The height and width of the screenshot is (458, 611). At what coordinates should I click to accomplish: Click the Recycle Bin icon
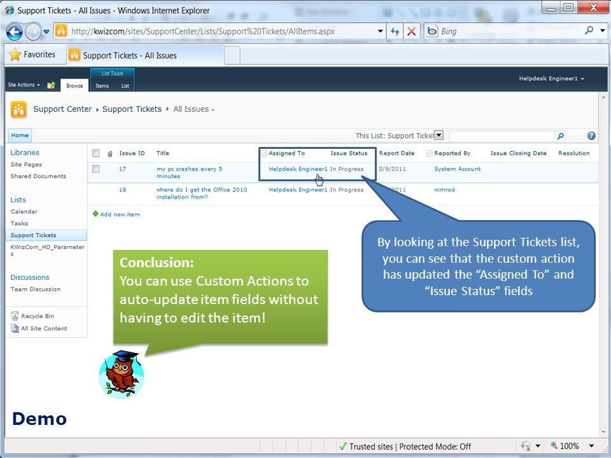15,316
